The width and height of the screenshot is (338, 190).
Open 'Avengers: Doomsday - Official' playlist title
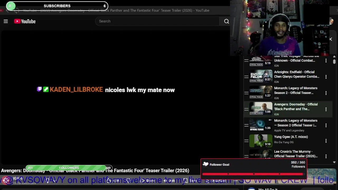(296, 107)
